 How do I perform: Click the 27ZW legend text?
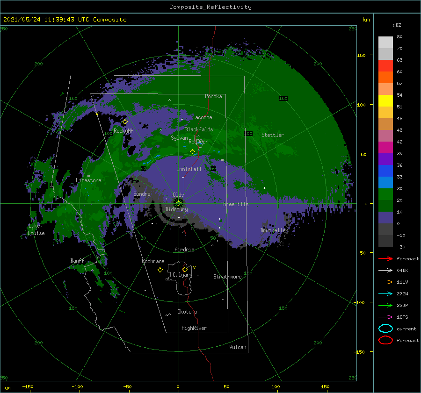click(x=402, y=294)
